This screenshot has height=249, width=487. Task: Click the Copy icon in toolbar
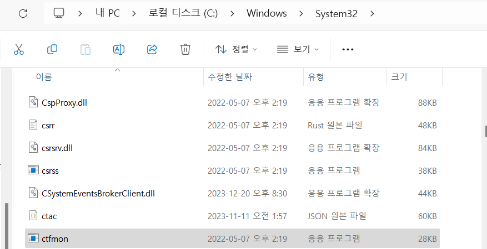(x=52, y=49)
